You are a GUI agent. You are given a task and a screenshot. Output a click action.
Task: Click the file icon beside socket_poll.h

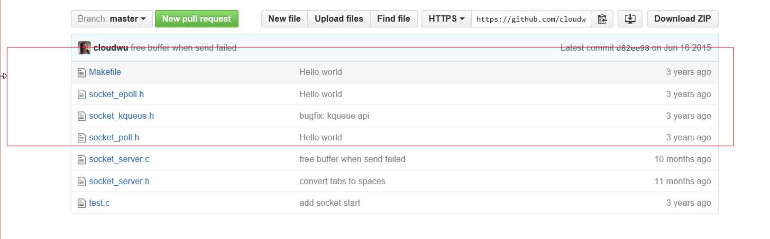point(81,138)
